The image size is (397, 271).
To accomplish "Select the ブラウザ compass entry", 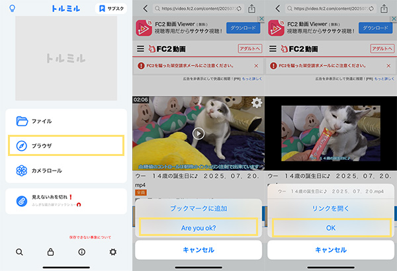I will tap(66, 145).
